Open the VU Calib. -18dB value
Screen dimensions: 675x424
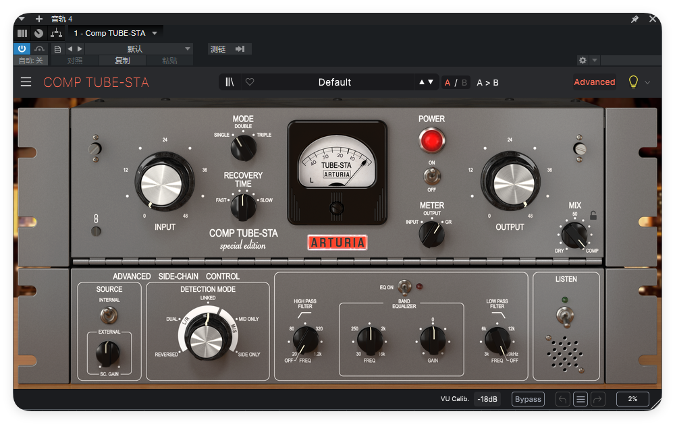click(x=487, y=399)
